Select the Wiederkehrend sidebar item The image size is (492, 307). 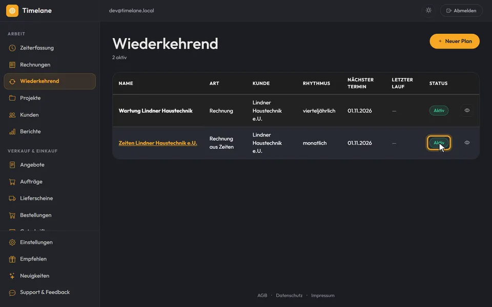[50, 81]
